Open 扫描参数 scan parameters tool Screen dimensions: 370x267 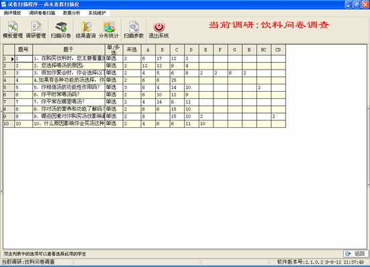point(134,30)
